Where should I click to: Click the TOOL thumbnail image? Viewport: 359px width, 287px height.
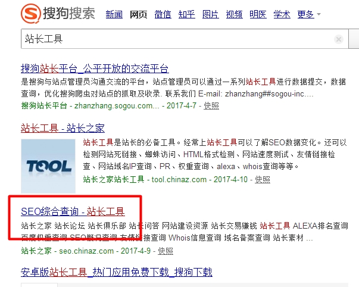[48, 166]
